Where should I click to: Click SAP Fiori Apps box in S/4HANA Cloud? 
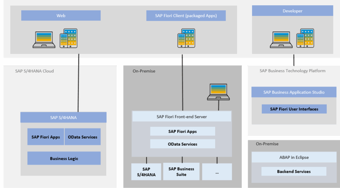point(46,137)
